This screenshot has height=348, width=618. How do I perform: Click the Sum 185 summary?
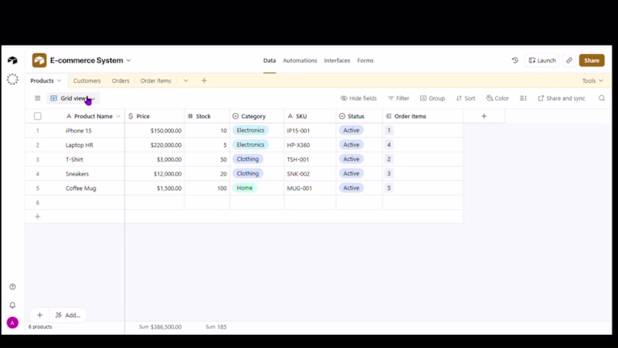[216, 326]
